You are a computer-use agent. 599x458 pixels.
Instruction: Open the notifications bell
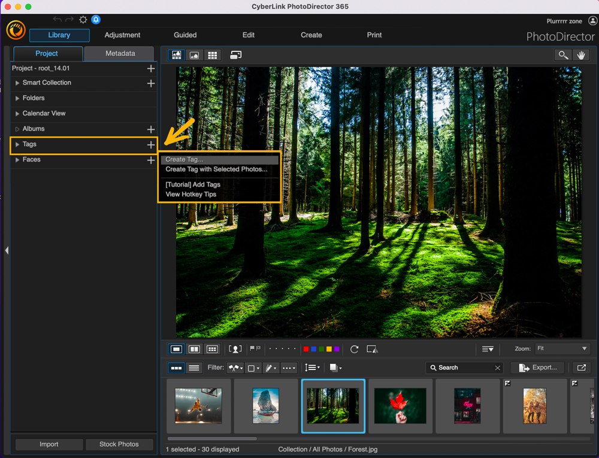tap(96, 19)
